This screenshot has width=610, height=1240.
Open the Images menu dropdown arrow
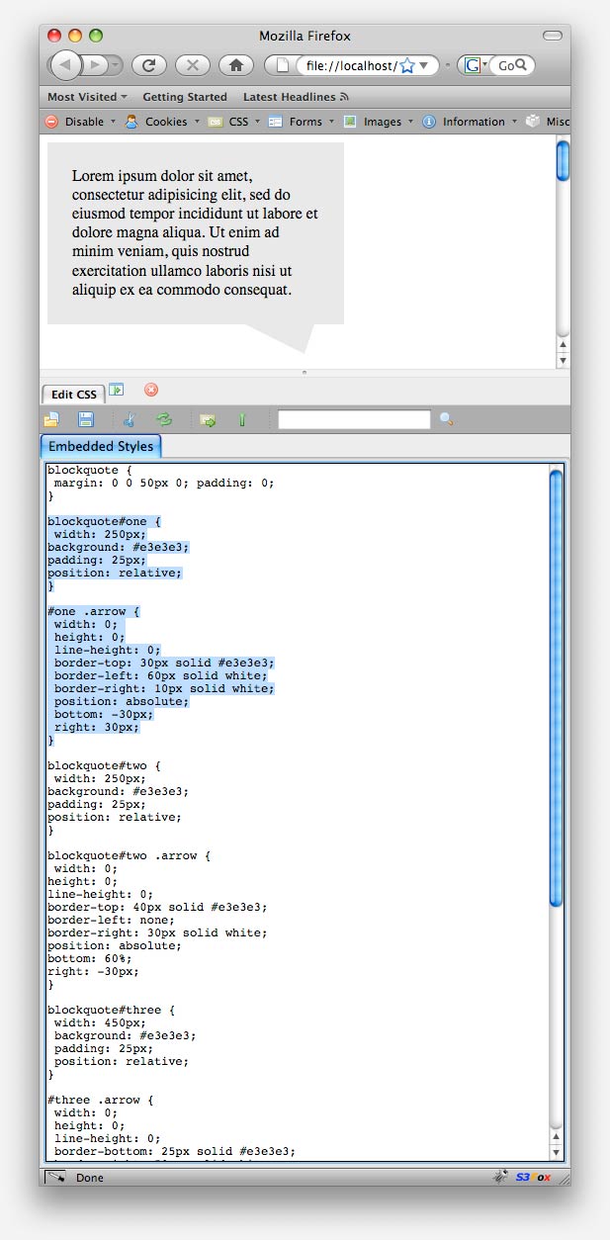410,123
